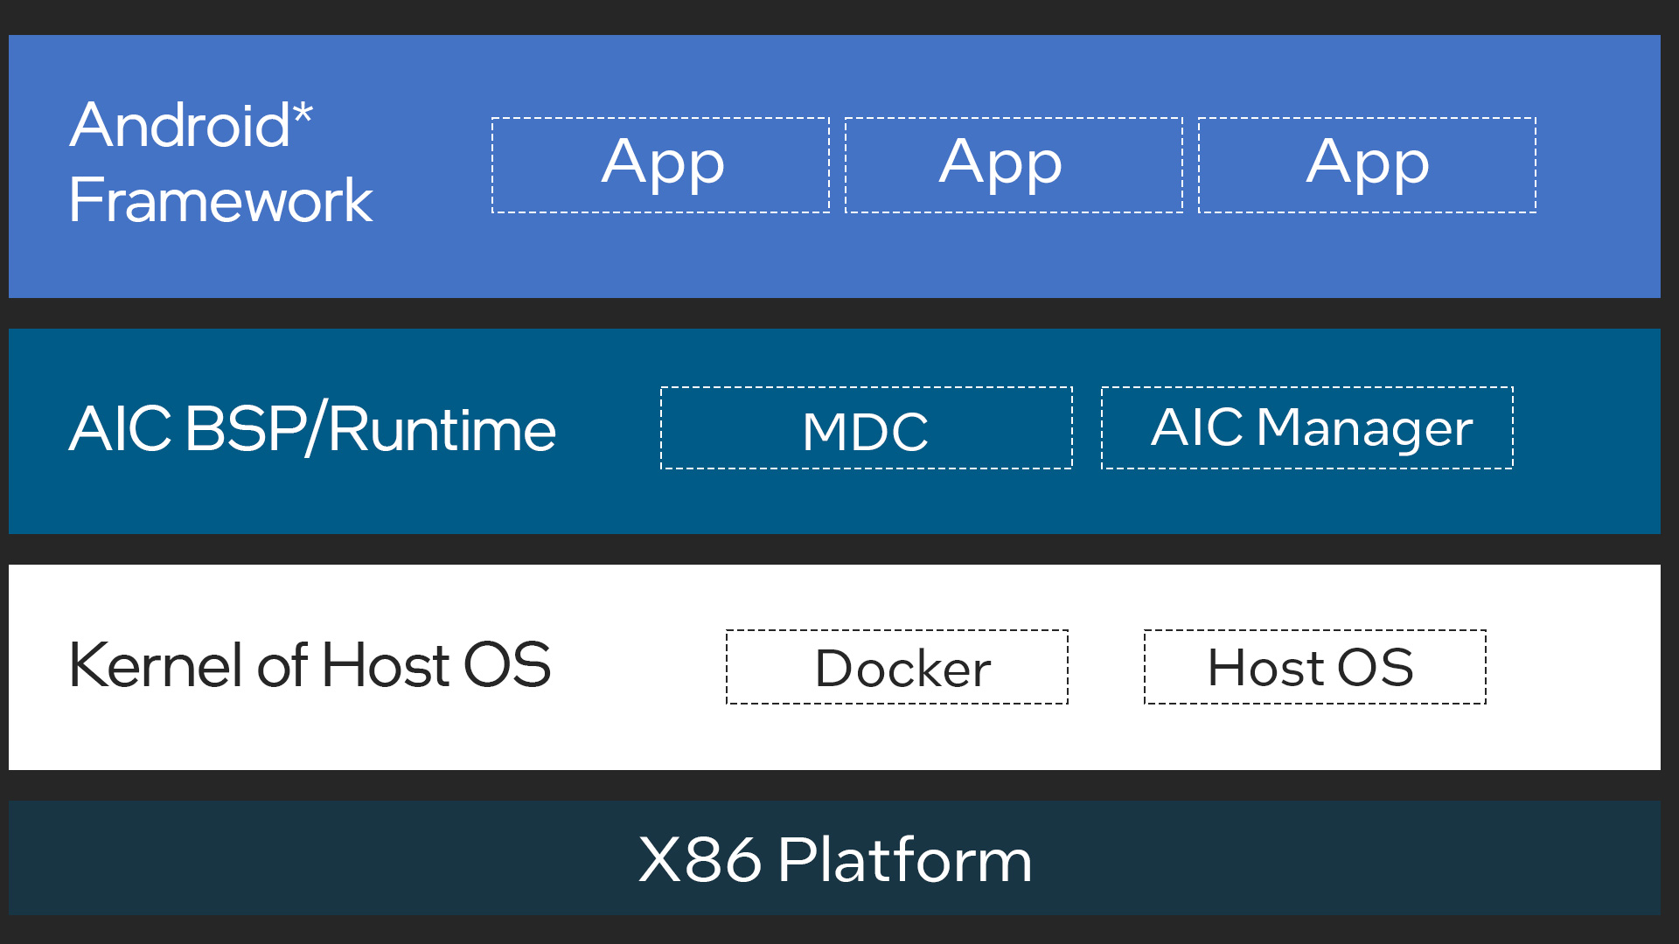Click the X86 Platform text

click(x=835, y=860)
